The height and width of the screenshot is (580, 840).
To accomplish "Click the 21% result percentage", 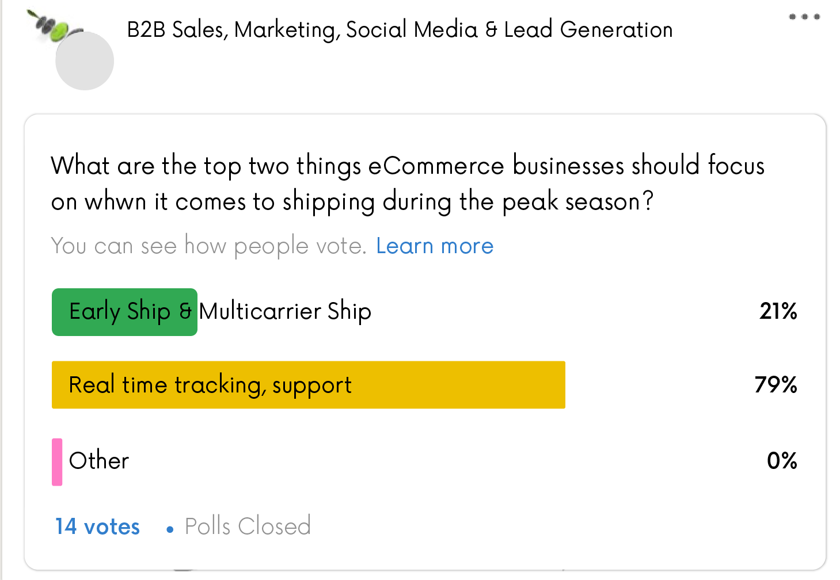I will 778,311.
